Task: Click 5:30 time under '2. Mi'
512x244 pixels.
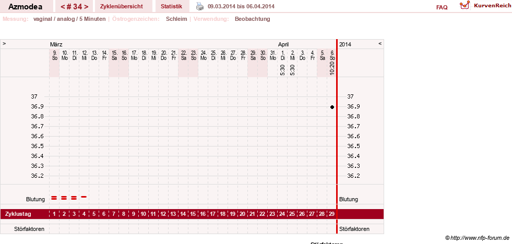Action: [x=293, y=70]
